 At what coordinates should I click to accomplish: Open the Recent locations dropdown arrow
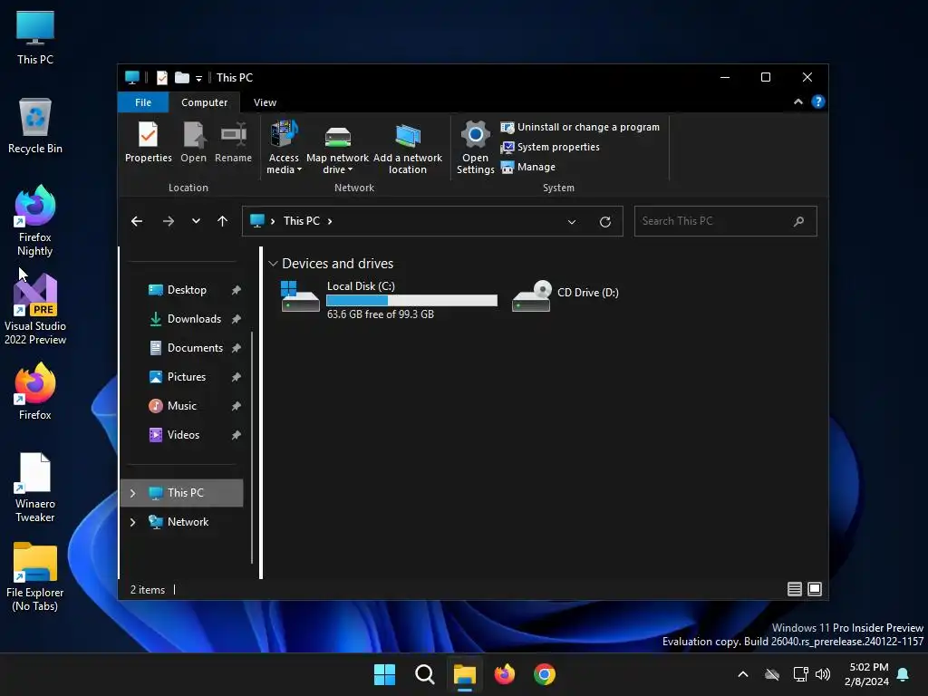pyautogui.click(x=196, y=221)
